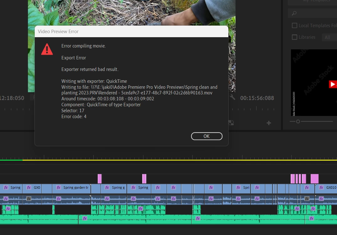Select the Spring g clip name

[x=118, y=187]
